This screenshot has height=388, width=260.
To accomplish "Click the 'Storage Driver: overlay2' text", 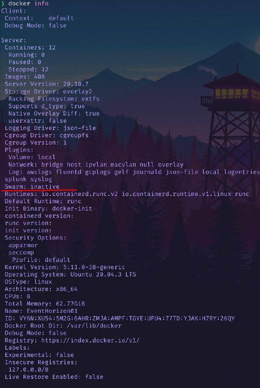I will (x=48, y=92).
